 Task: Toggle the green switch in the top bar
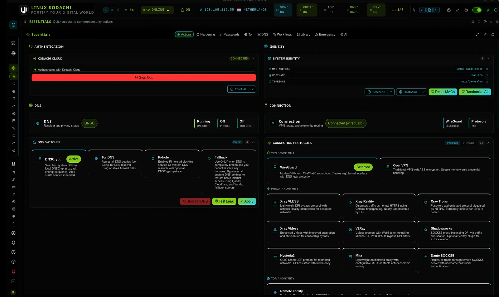click(477, 10)
